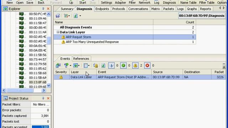Select node 00:0D:88:49 in Explorer
228x128 pixels.
tap(37, 28)
